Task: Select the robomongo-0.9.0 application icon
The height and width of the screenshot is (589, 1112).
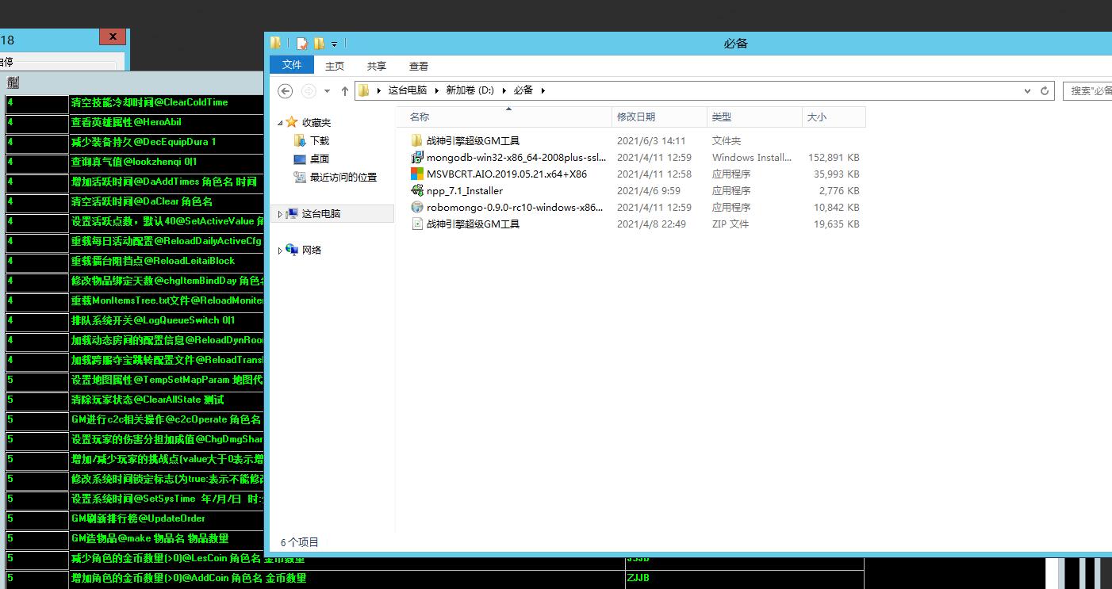Action: 417,207
